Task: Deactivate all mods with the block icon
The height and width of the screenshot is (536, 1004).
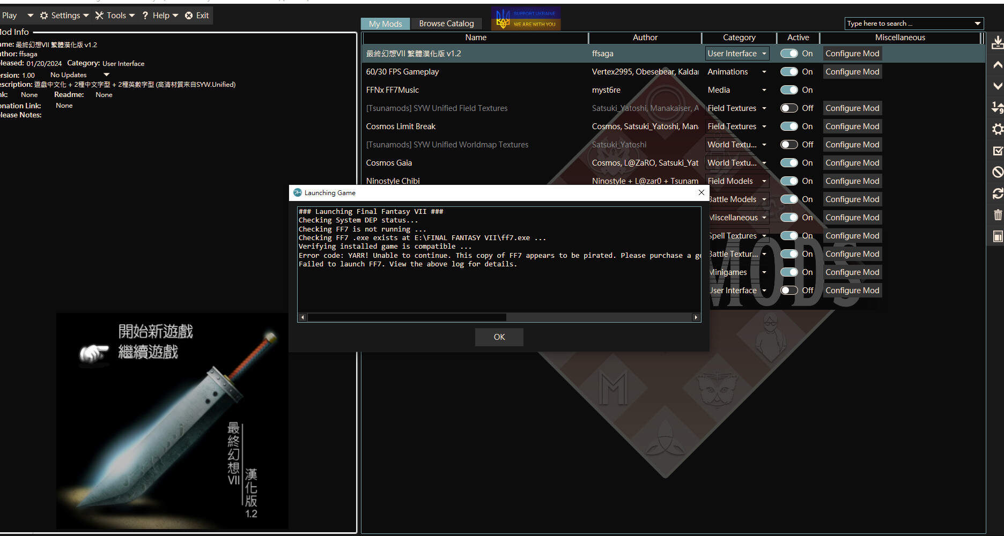Action: [x=998, y=172]
